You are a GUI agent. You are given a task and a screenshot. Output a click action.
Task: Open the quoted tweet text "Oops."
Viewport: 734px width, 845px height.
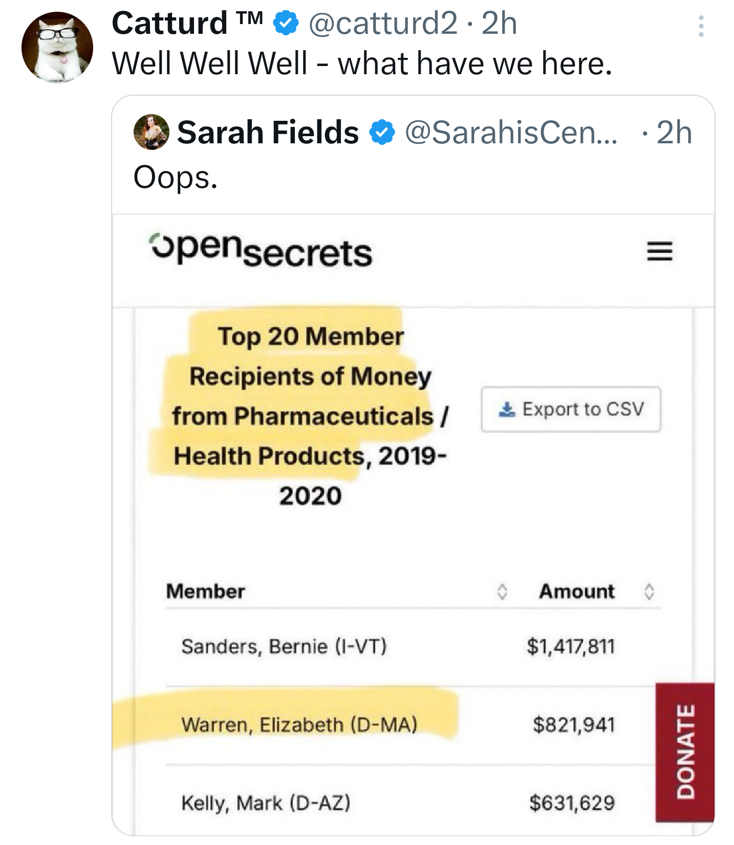pos(176,178)
